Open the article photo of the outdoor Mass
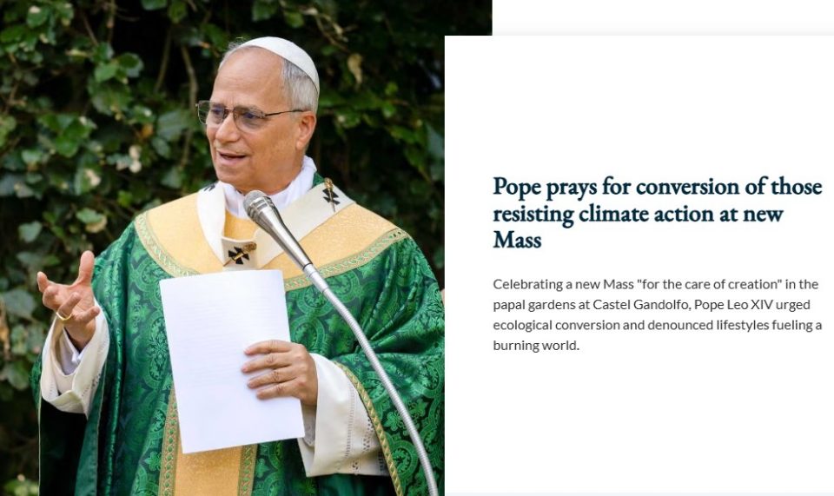Image resolution: width=834 pixels, height=496 pixels. coord(222,248)
